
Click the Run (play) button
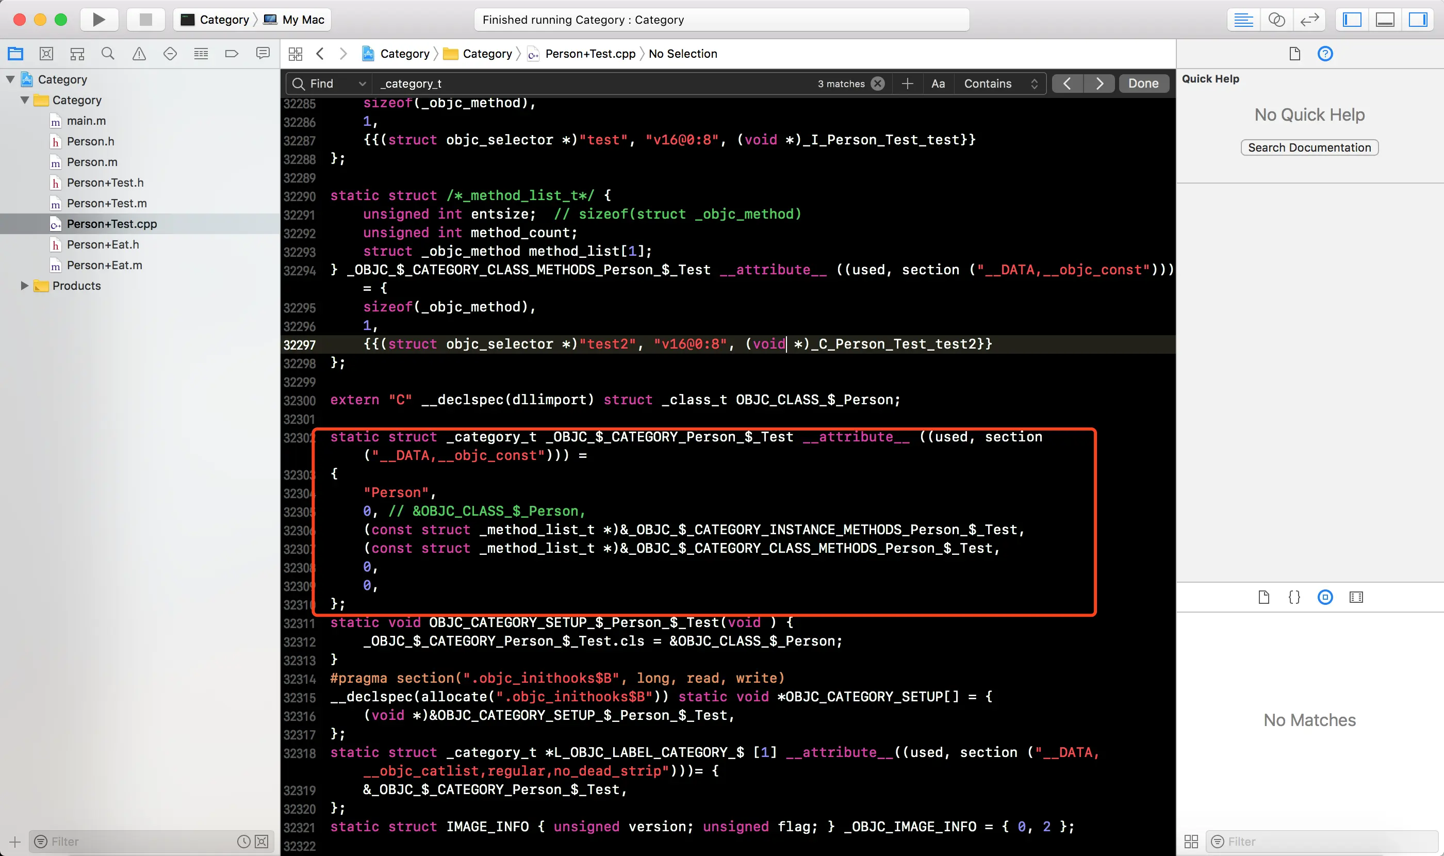pyautogui.click(x=99, y=20)
